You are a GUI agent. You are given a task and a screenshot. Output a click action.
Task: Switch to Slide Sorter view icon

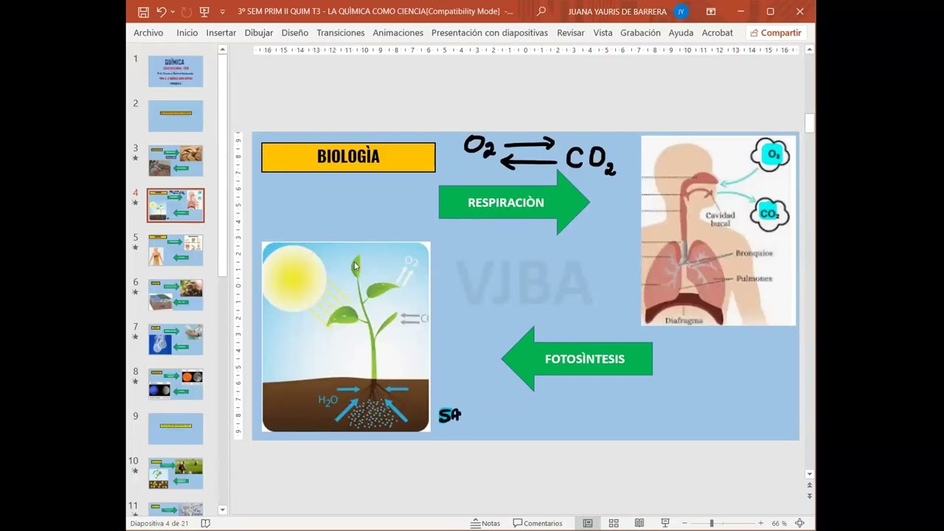[x=614, y=523]
